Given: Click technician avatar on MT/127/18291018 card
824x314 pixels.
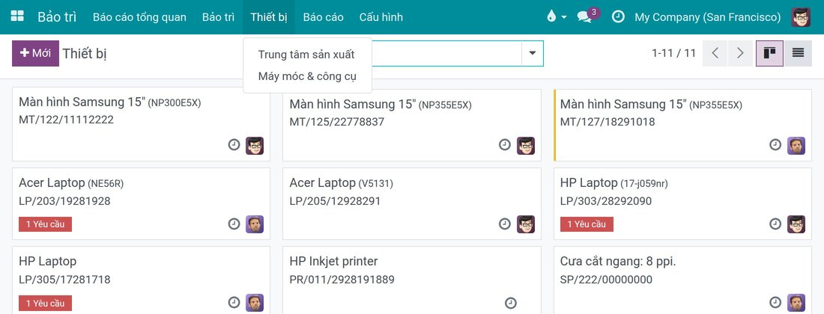Looking at the screenshot, I should (796, 146).
